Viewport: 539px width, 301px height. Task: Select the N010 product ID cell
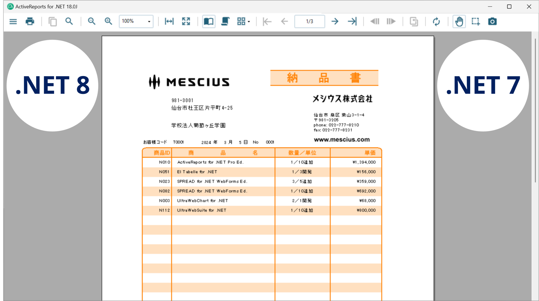(165, 162)
